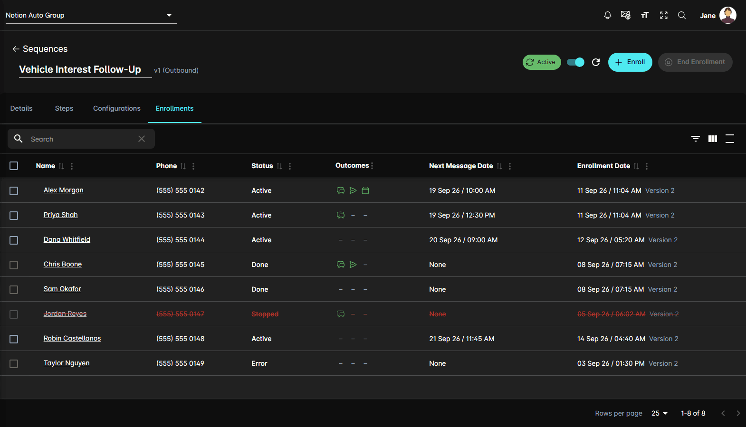The width and height of the screenshot is (746, 427).
Task: Switch to the Steps tab
Action: (64, 108)
